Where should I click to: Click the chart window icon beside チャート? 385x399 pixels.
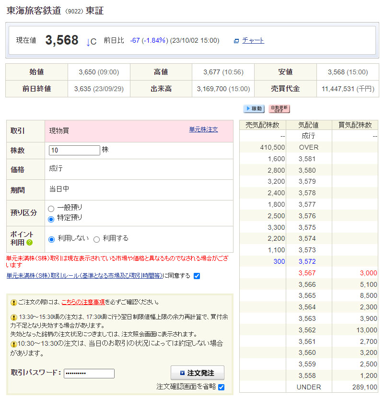[236, 41]
